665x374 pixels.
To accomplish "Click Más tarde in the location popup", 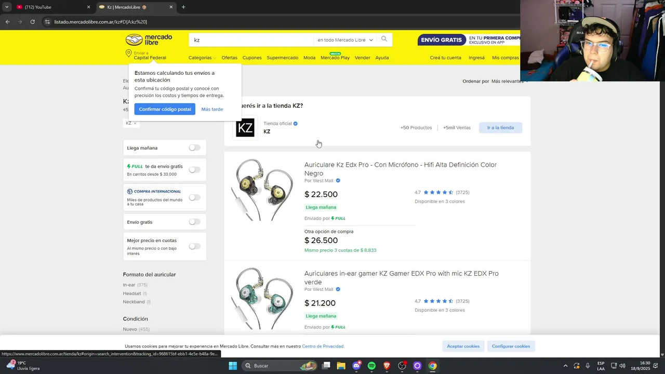I will click(212, 109).
